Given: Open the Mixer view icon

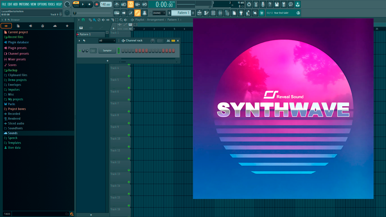Looking at the screenshot, I should pos(220,13).
